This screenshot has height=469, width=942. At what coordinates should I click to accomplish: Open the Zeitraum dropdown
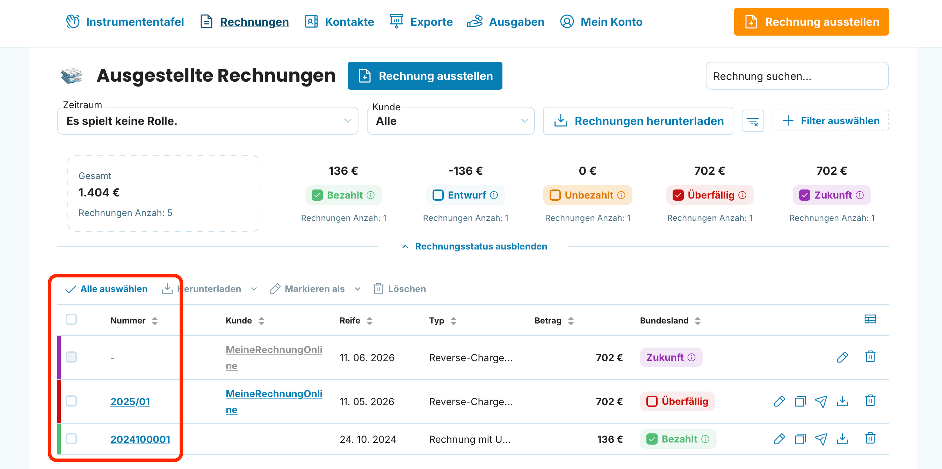[x=208, y=121]
